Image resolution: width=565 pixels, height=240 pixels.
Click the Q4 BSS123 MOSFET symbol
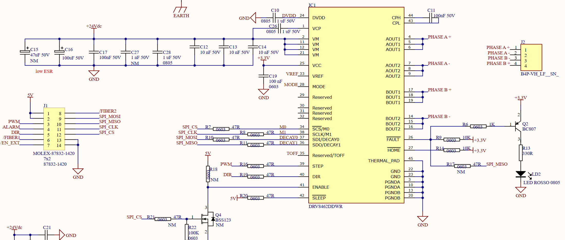[208, 219]
